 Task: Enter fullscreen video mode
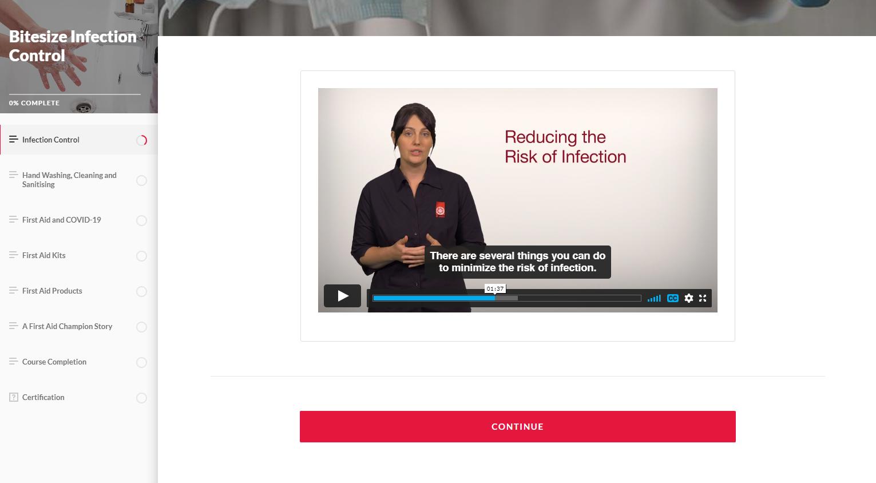pyautogui.click(x=703, y=298)
